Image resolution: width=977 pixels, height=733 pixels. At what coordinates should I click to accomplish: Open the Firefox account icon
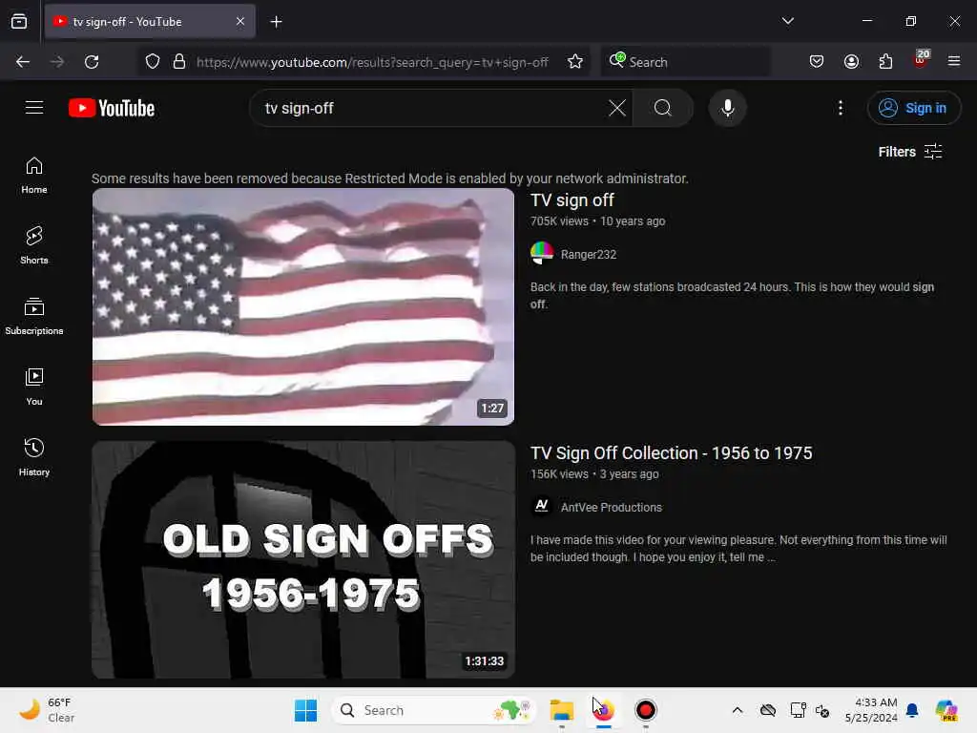pyautogui.click(x=851, y=61)
